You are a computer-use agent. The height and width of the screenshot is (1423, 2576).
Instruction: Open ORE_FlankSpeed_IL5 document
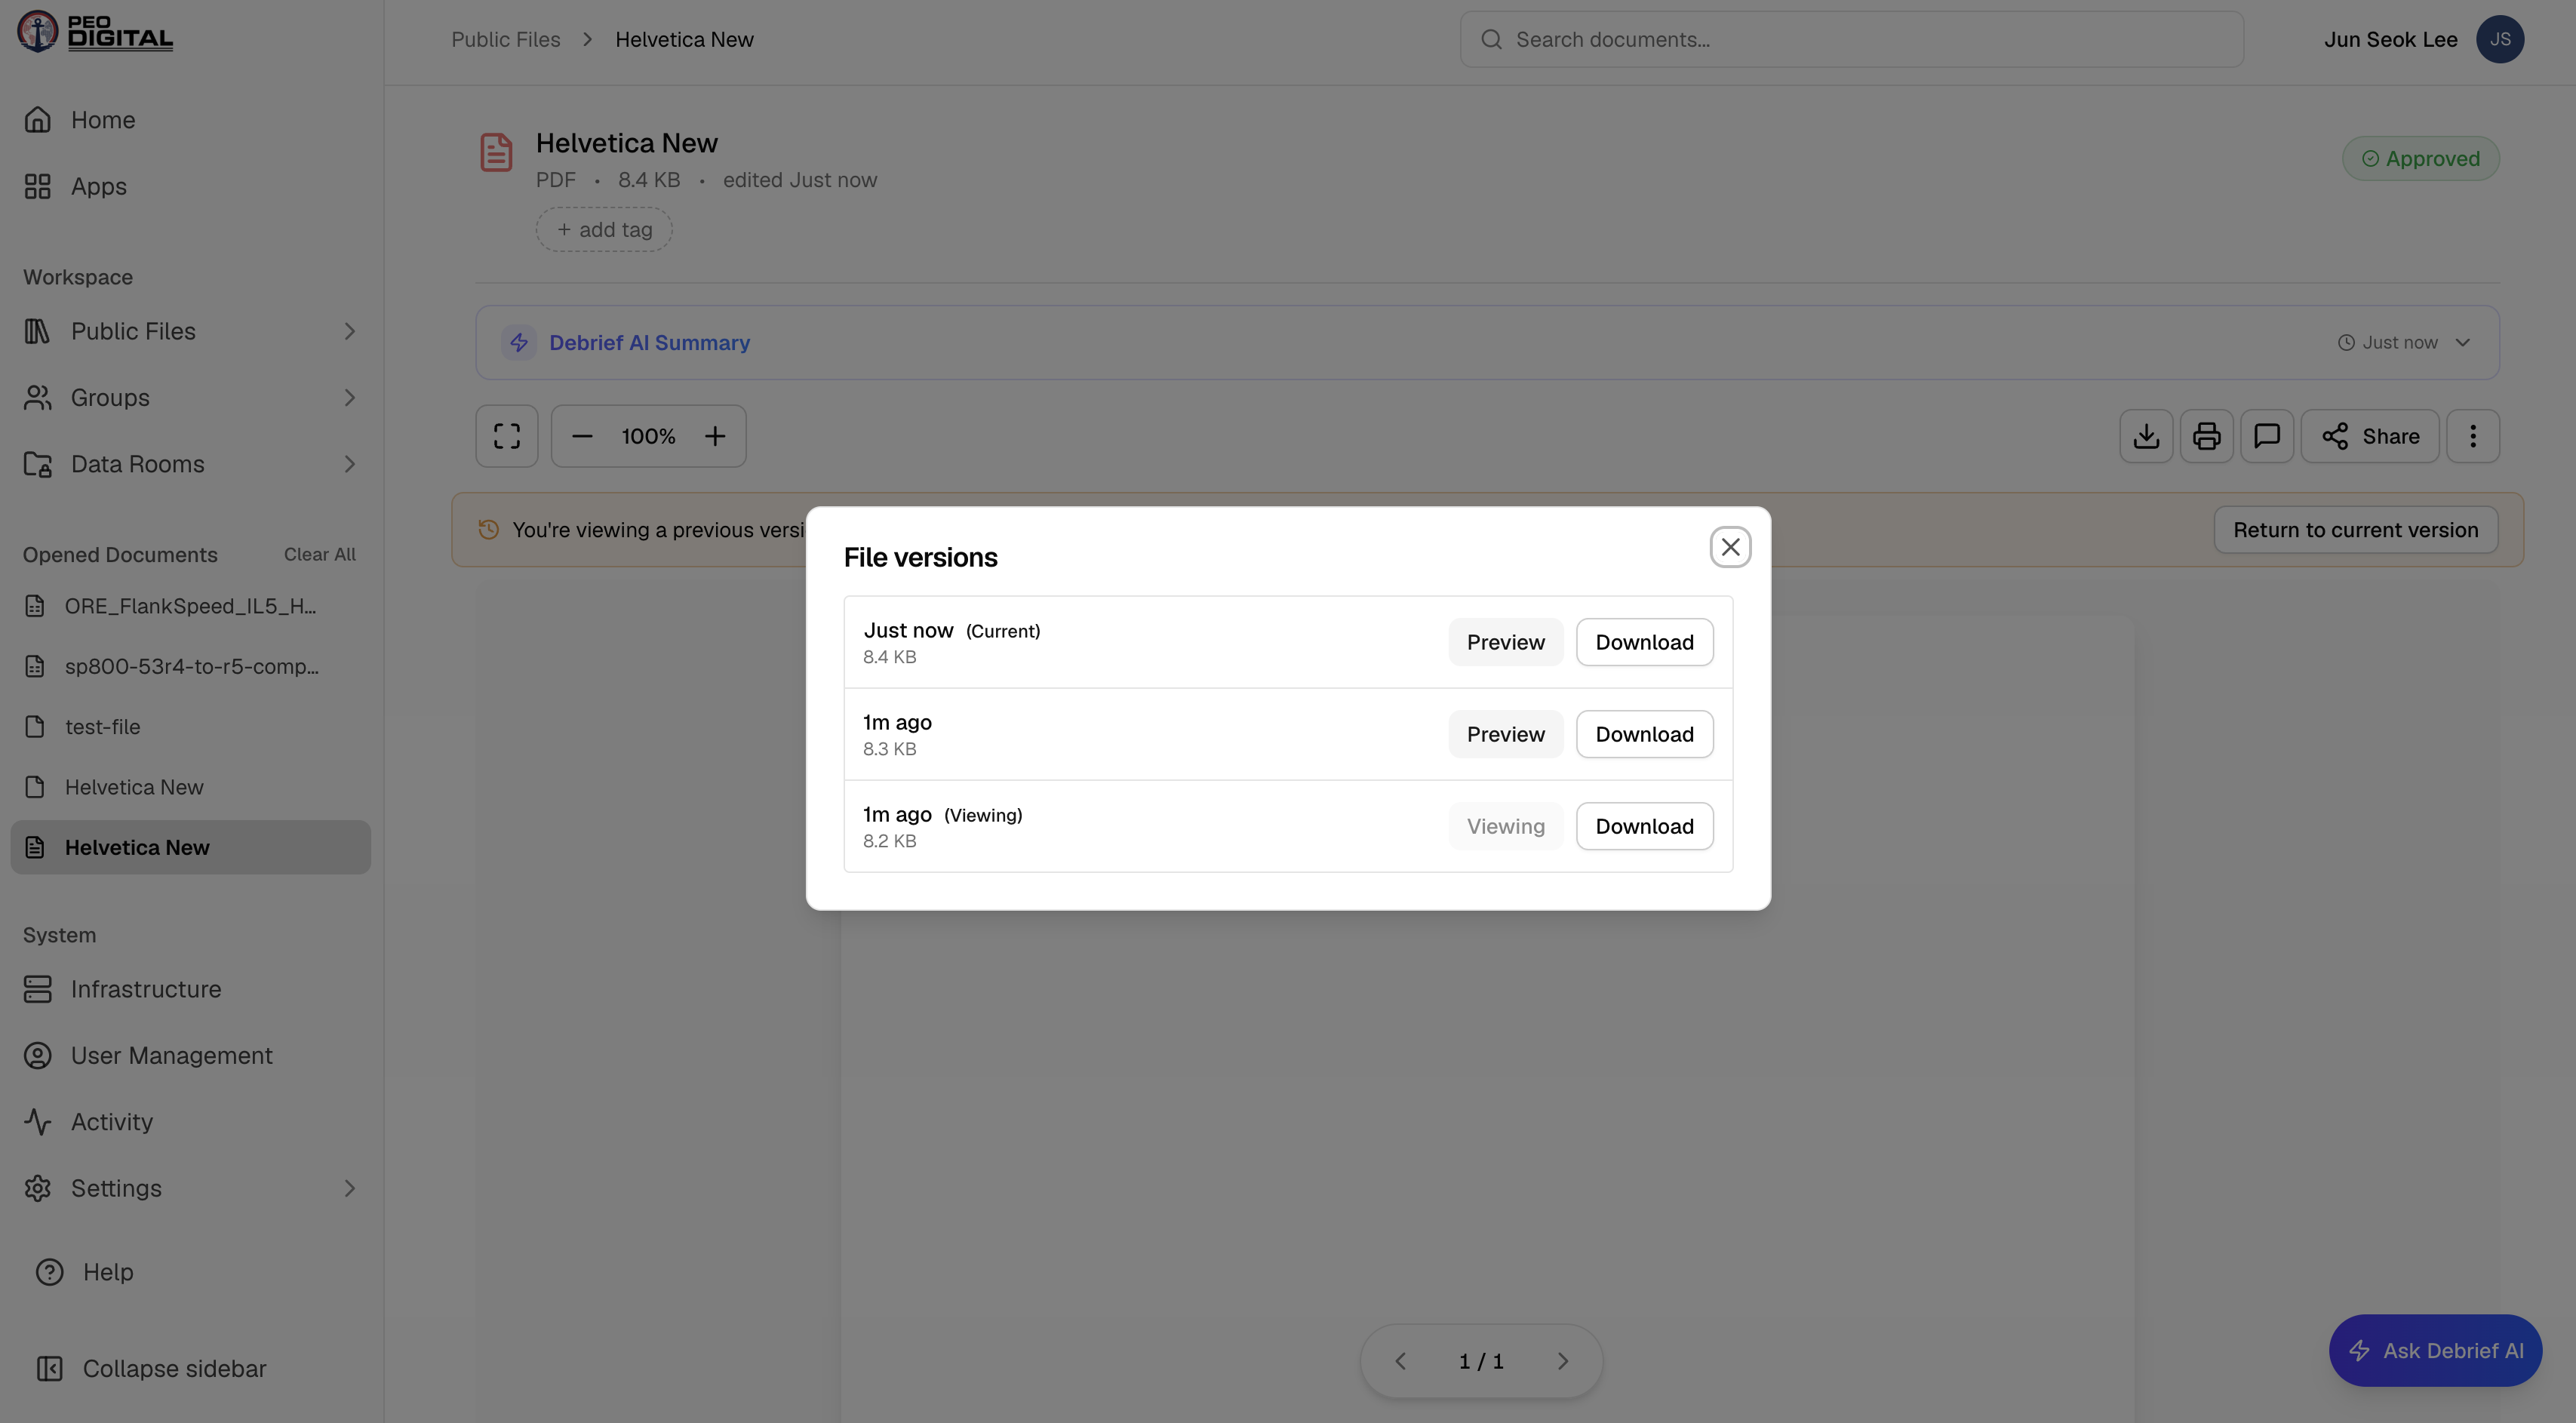(190, 606)
